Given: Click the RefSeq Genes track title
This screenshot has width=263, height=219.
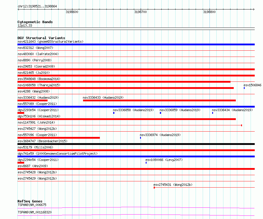Looking at the screenshot, I should coord(30,201).
